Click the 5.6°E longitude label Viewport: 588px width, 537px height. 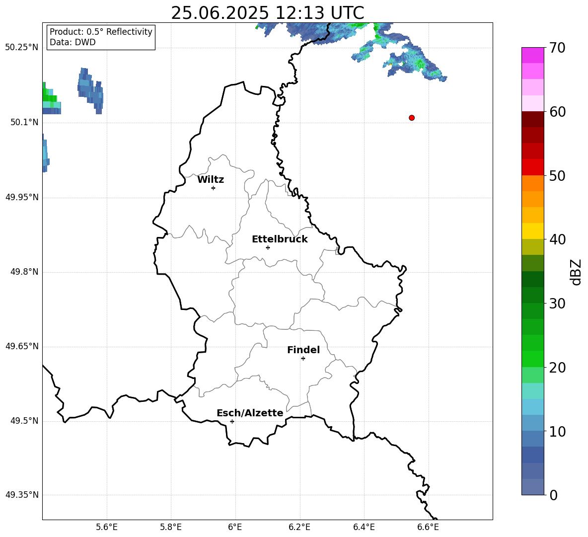107,527
